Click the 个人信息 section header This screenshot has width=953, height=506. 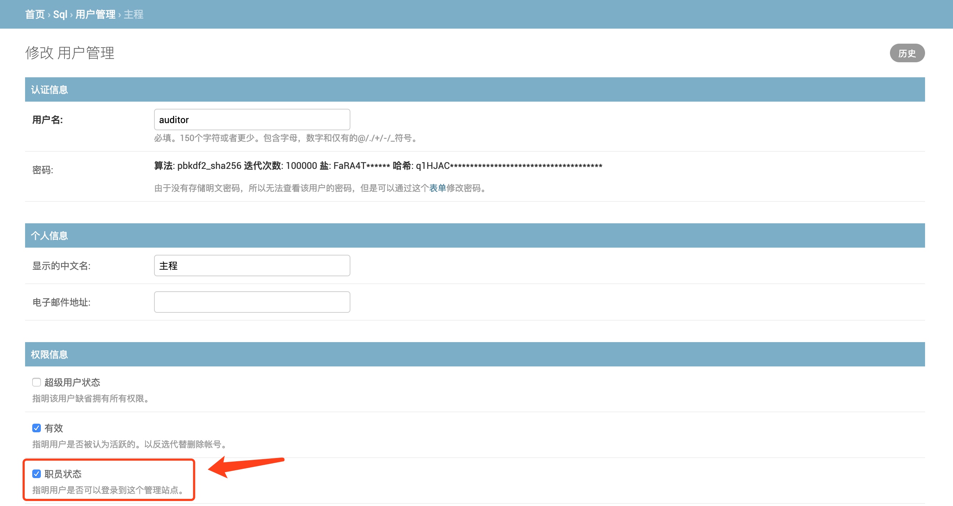[x=49, y=236]
